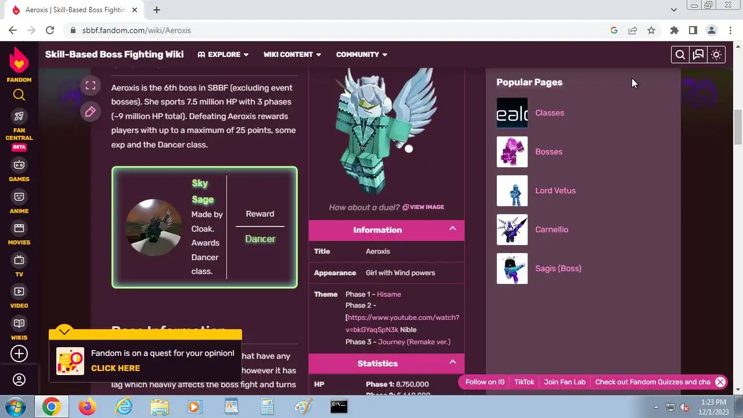
Task: Open the Video play icon
Action: [19, 291]
